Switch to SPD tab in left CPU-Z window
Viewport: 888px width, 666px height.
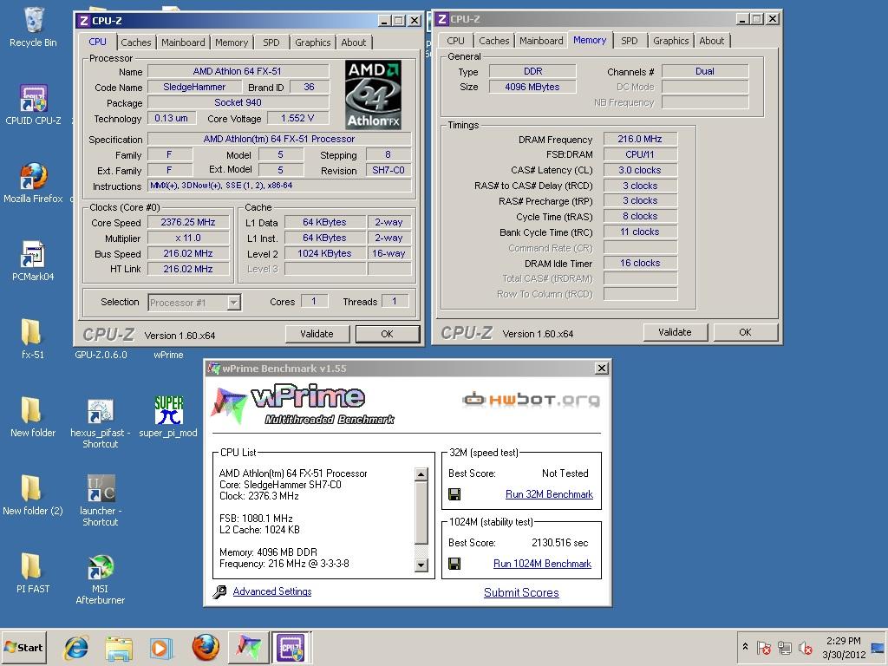click(271, 42)
